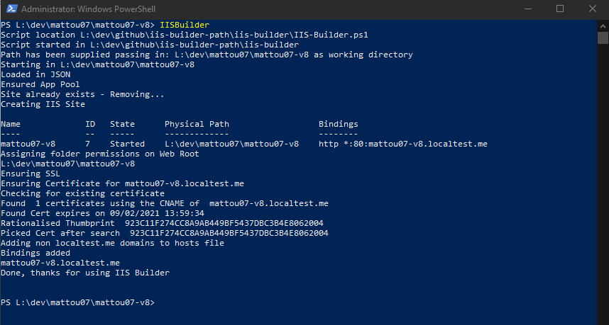609x325 pixels.
Task: Close the PowerShell window
Action: [x=592, y=8]
